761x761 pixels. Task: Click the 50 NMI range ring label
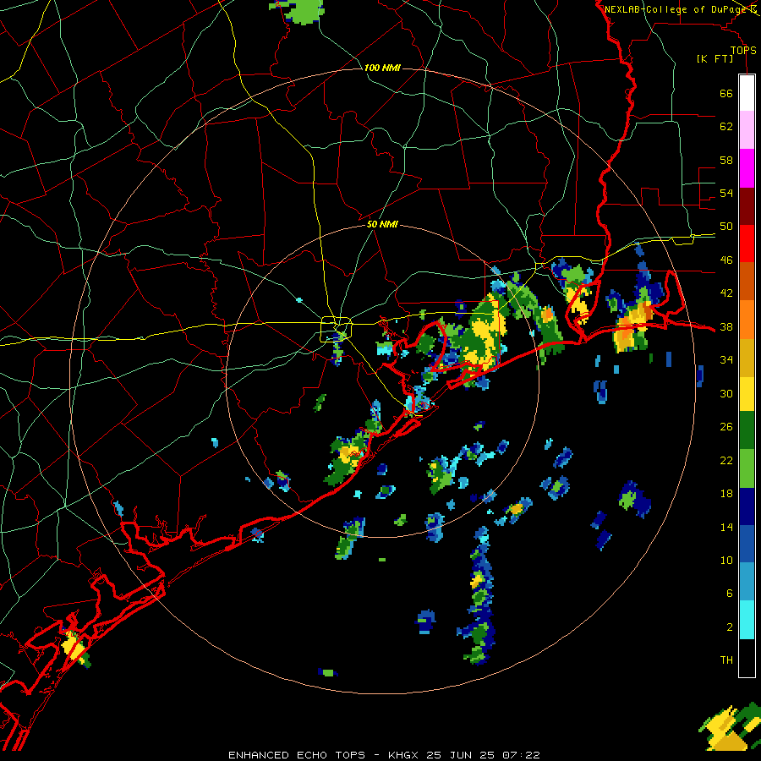[x=382, y=224]
